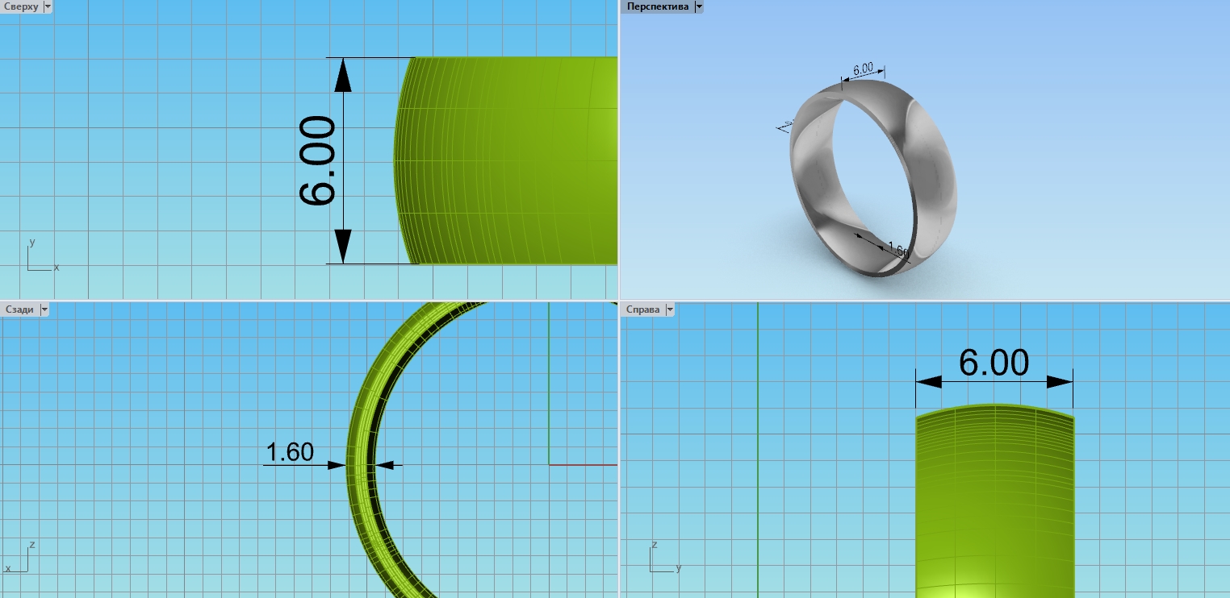This screenshot has width=1230, height=598.
Task: Activate the Сверху viewport title label
Action: (20, 6)
